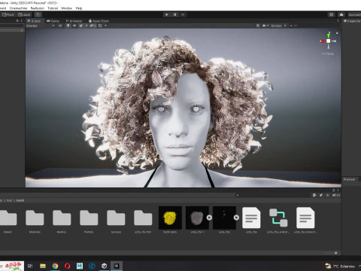Click the Project favorites star icon
Viewport: 361px width, 271px height.
click(327, 195)
